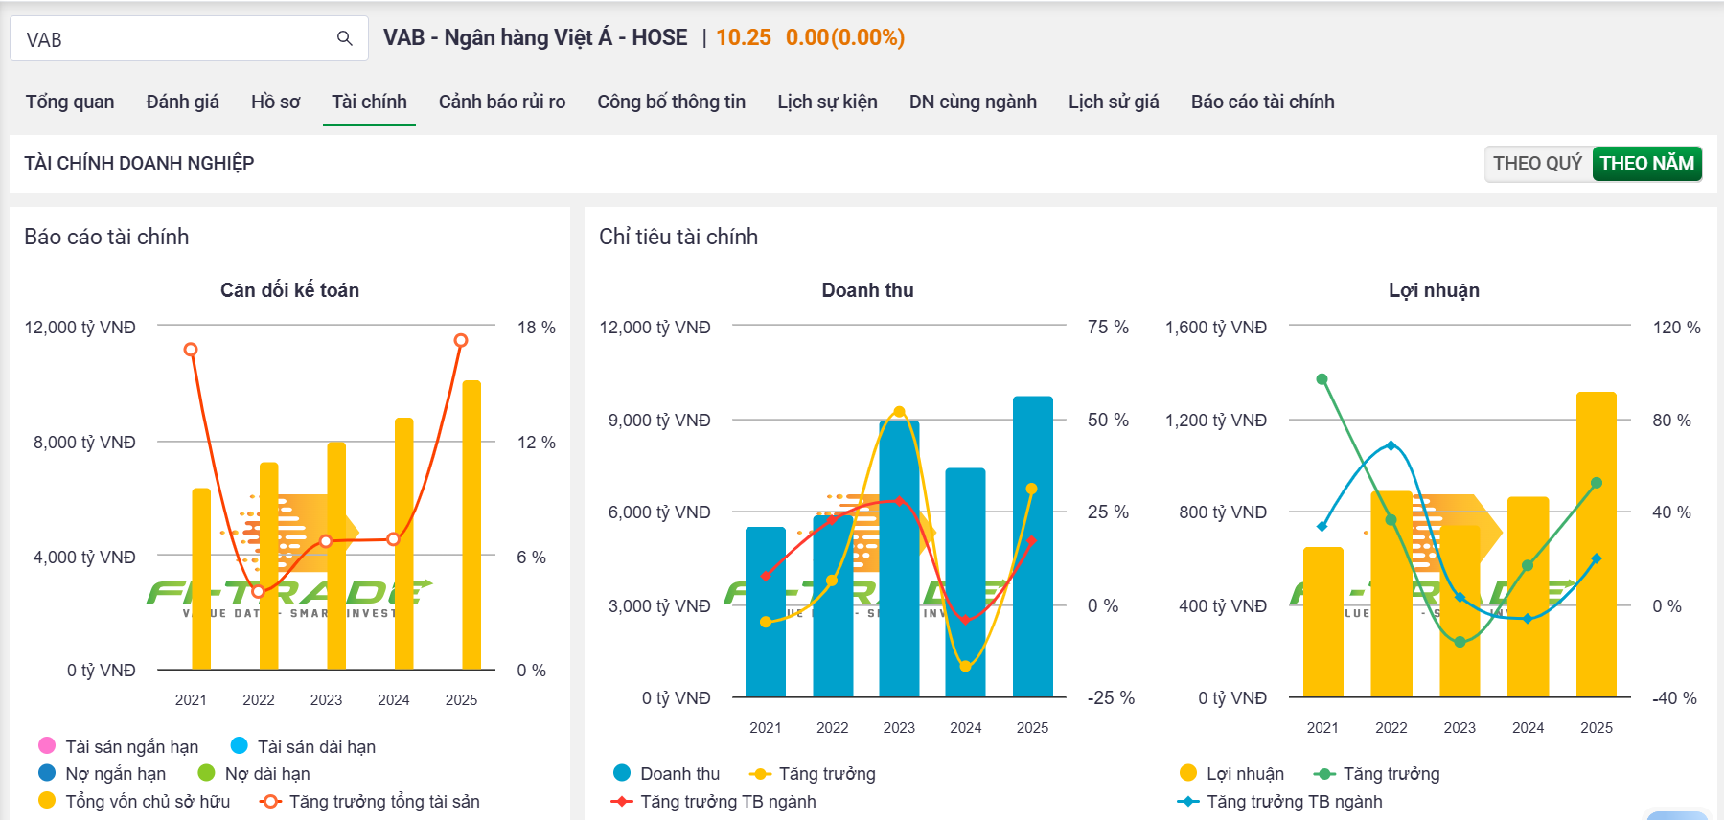The width and height of the screenshot is (1724, 820).
Task: Click the 2025 revenue bar
Action: tap(1032, 546)
